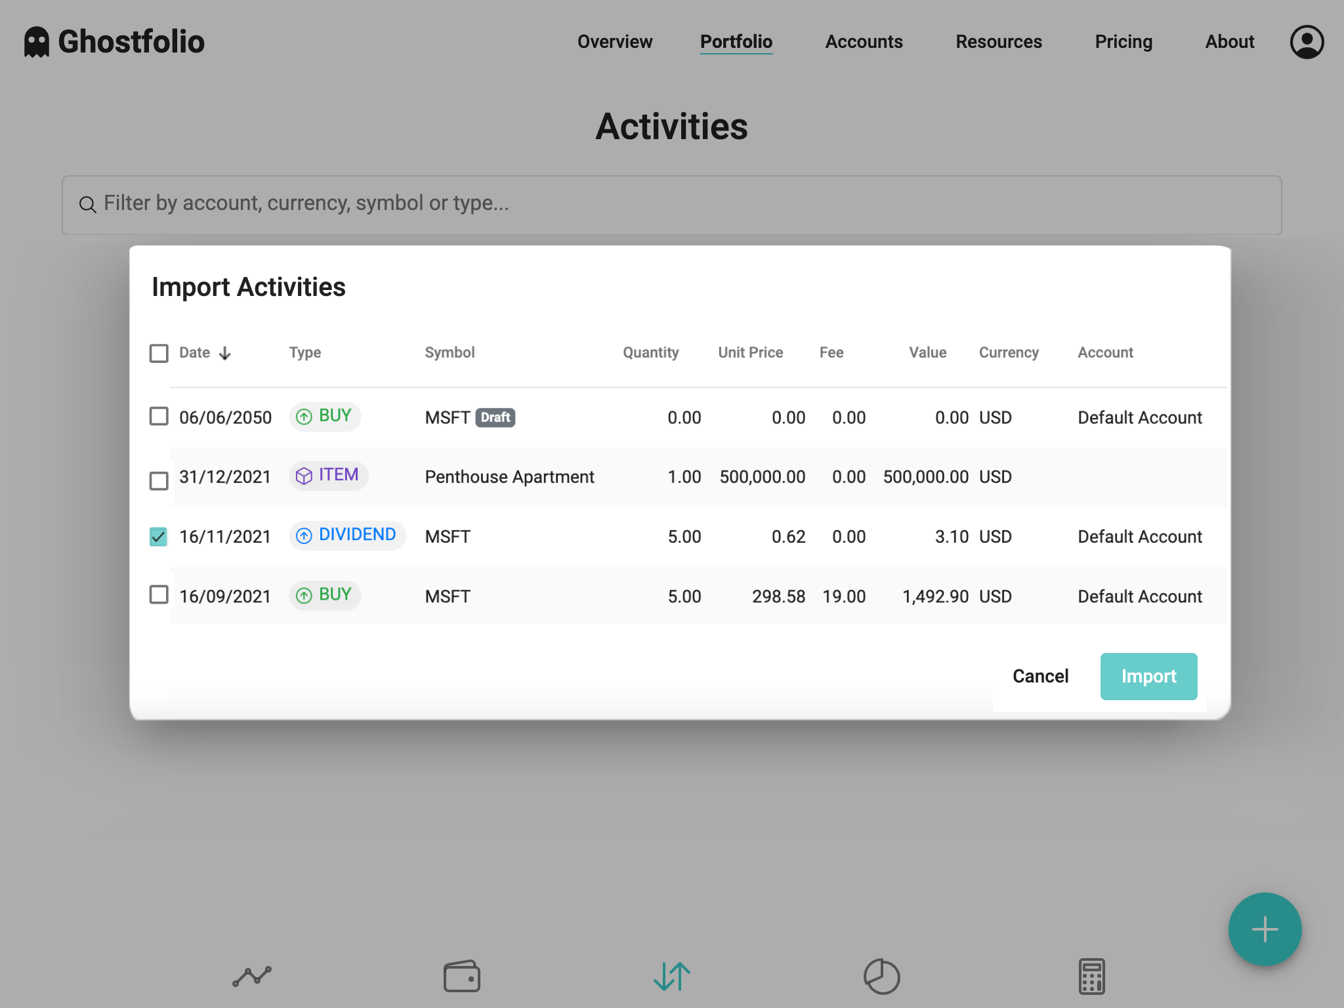Open the user profile icon
Image resolution: width=1344 pixels, height=1008 pixels.
point(1307,41)
